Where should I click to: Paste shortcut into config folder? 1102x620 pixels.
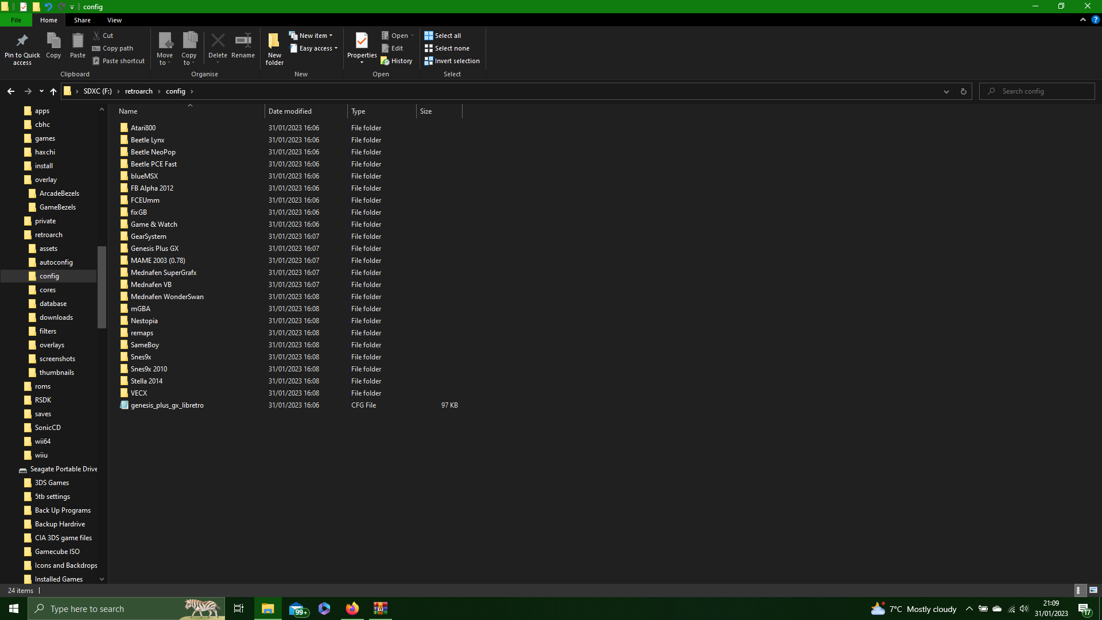(x=119, y=61)
